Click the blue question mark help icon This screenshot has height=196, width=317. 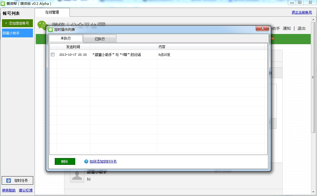[x=86, y=161]
